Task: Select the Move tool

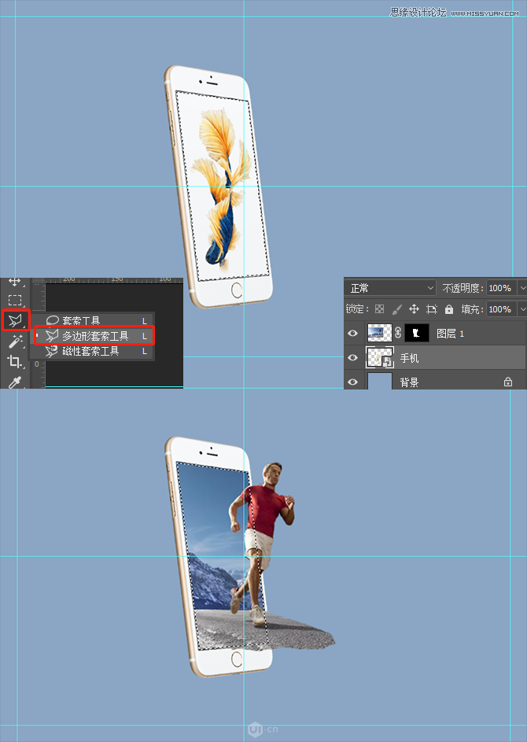Action: tap(15, 282)
